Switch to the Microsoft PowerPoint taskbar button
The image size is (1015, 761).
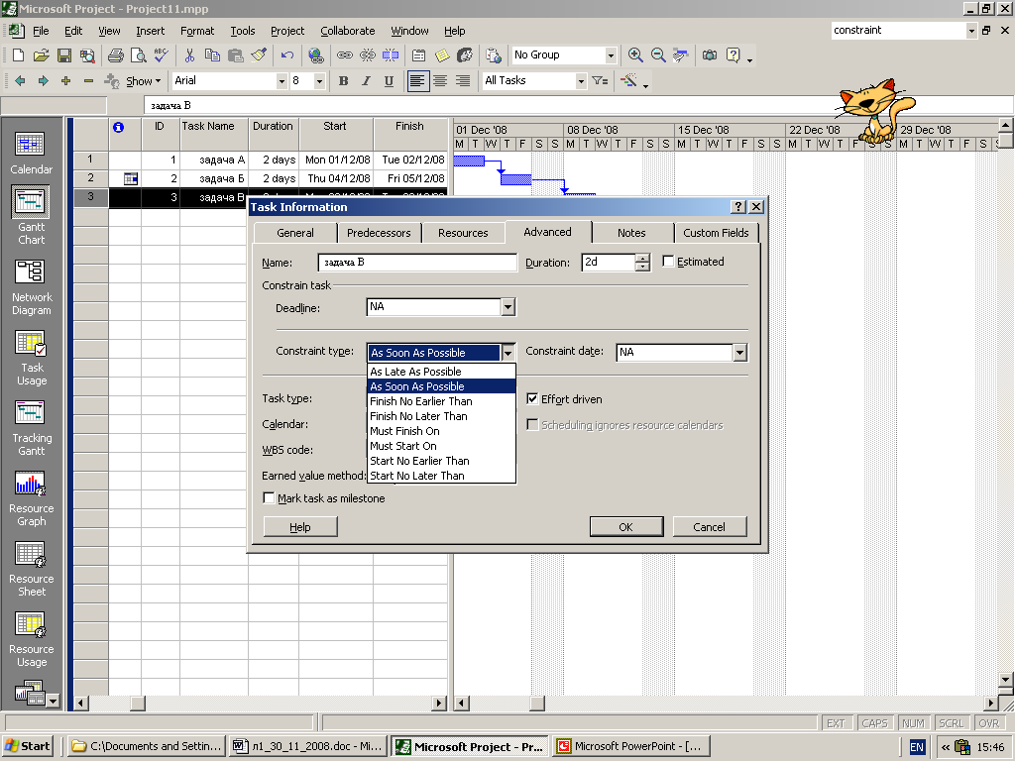click(630, 746)
